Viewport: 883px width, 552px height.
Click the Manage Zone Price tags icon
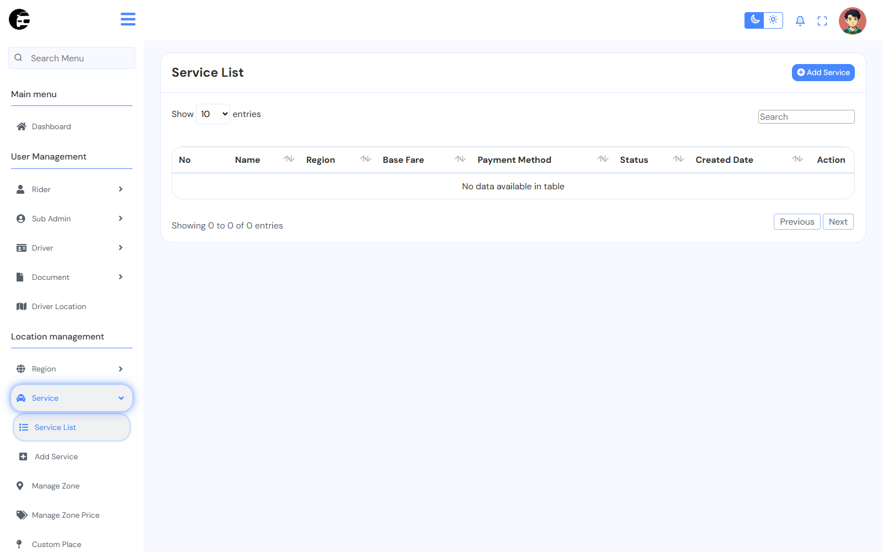[x=22, y=515]
